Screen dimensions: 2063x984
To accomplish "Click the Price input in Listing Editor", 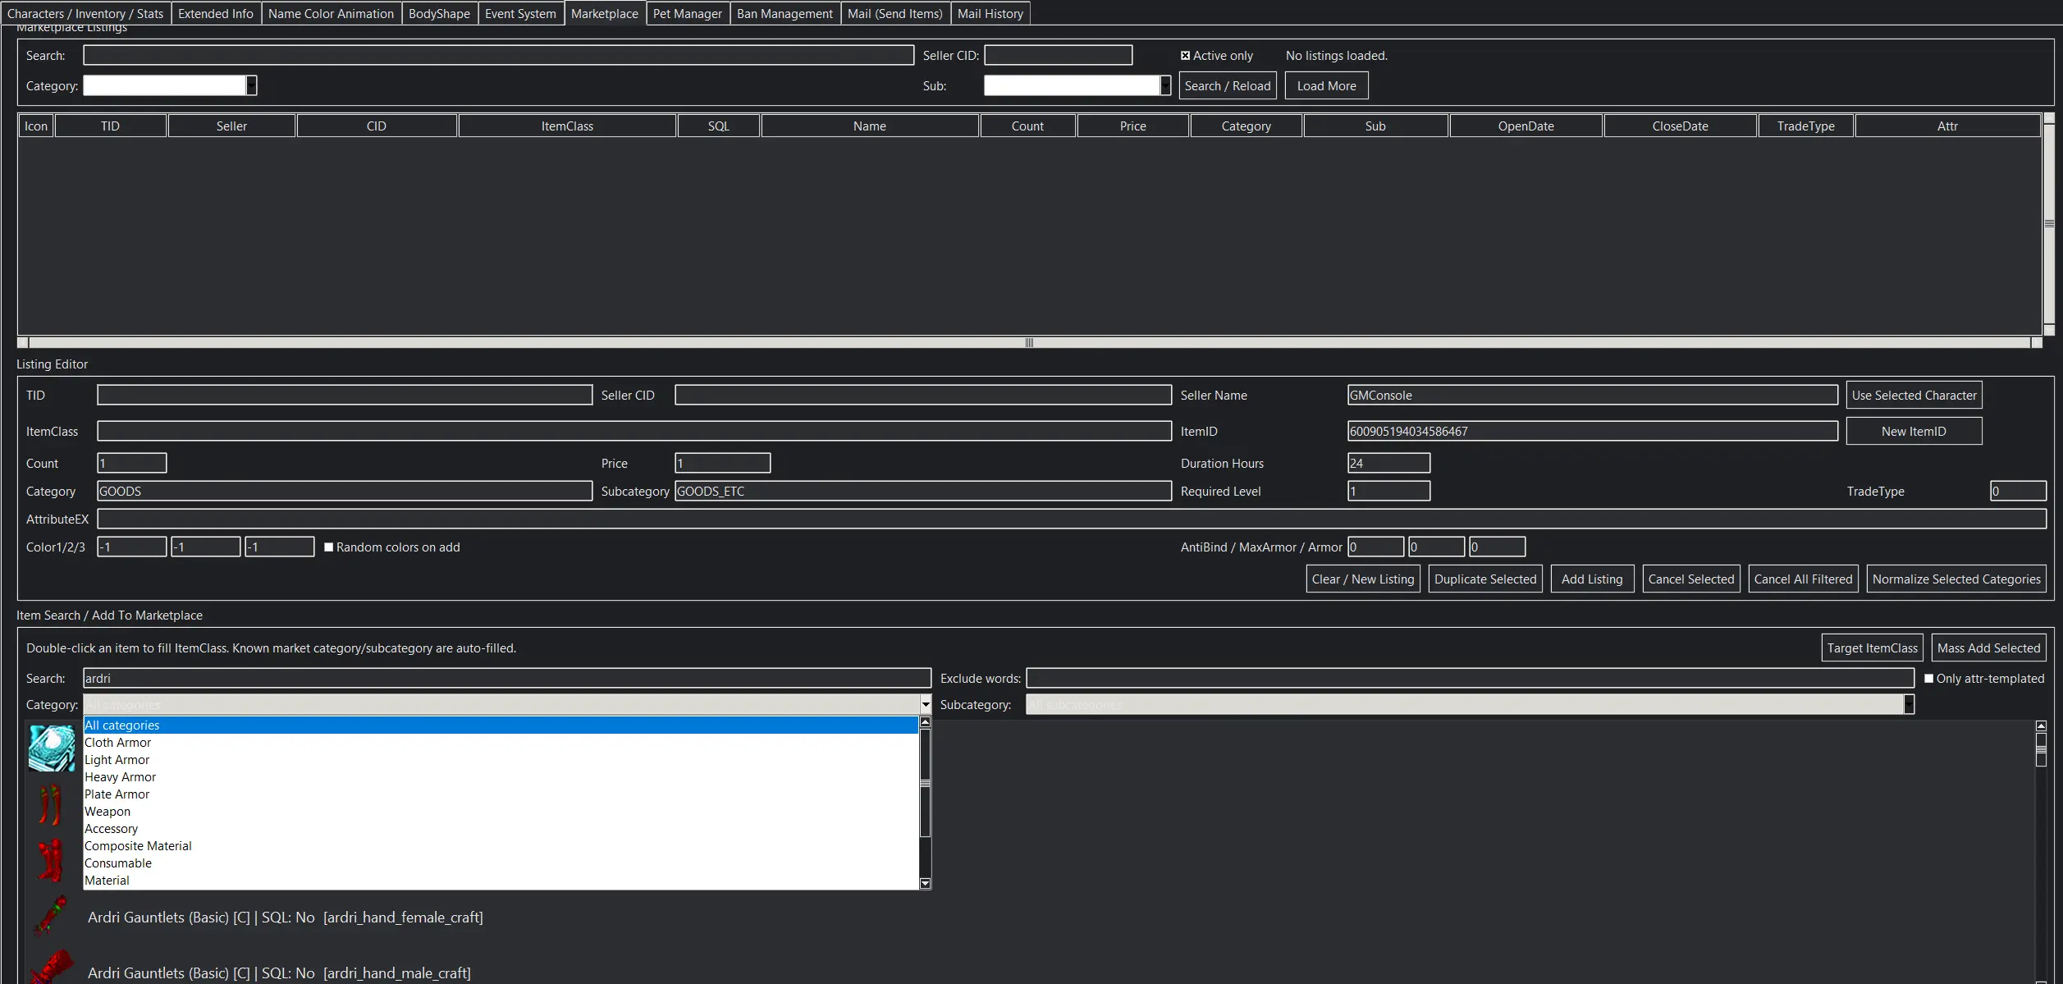I will pos(723,464).
